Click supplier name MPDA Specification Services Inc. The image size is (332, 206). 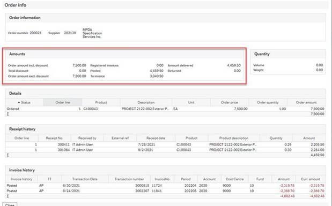tap(92, 33)
